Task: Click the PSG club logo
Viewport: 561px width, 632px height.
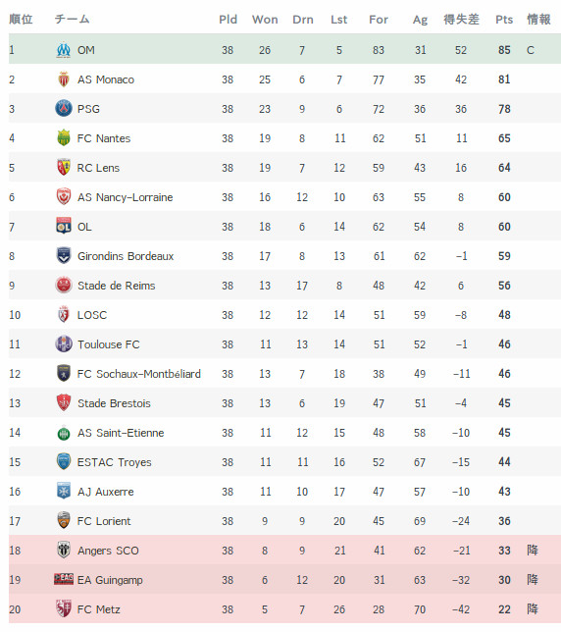Action: click(64, 108)
